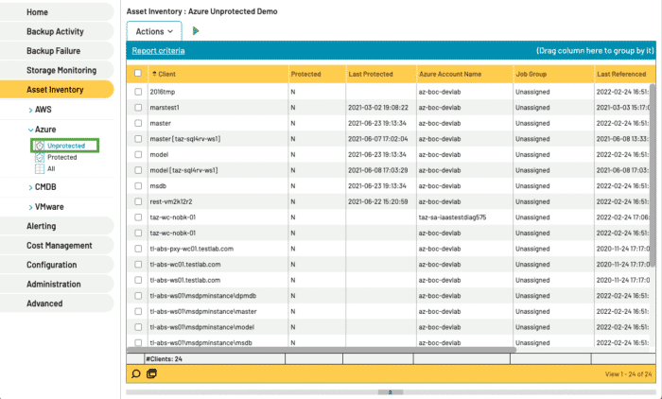
Task: Select All under Azure
Action: [51, 168]
